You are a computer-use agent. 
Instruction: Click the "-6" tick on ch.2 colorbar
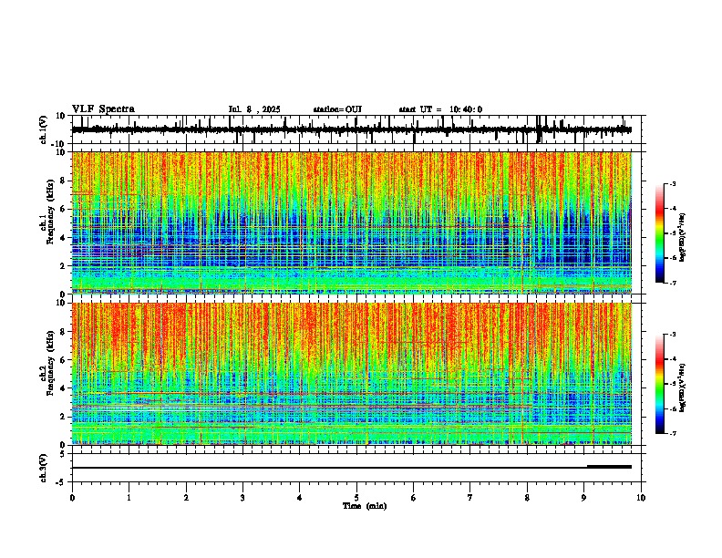click(672, 408)
